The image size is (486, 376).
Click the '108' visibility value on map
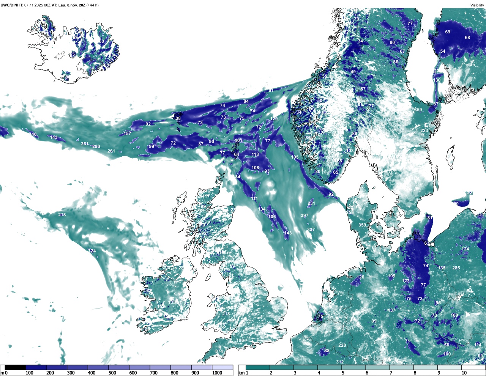coord(255,168)
